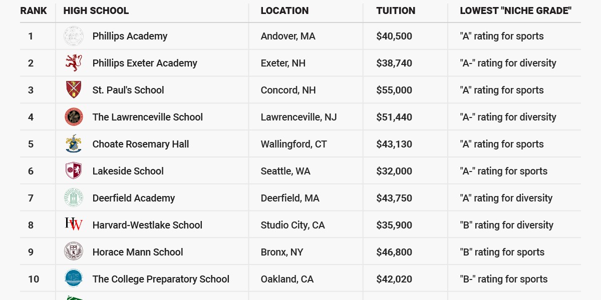Open the Phillips Academy school name
This screenshot has width=601, height=300.
[x=130, y=36]
